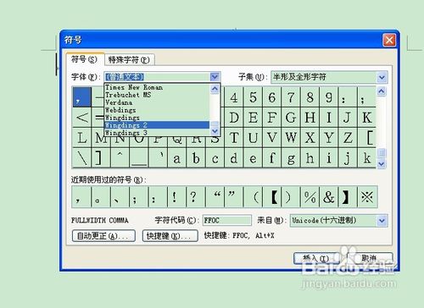
Task: Pick recently used 【 bracket symbol
Action: point(272,197)
